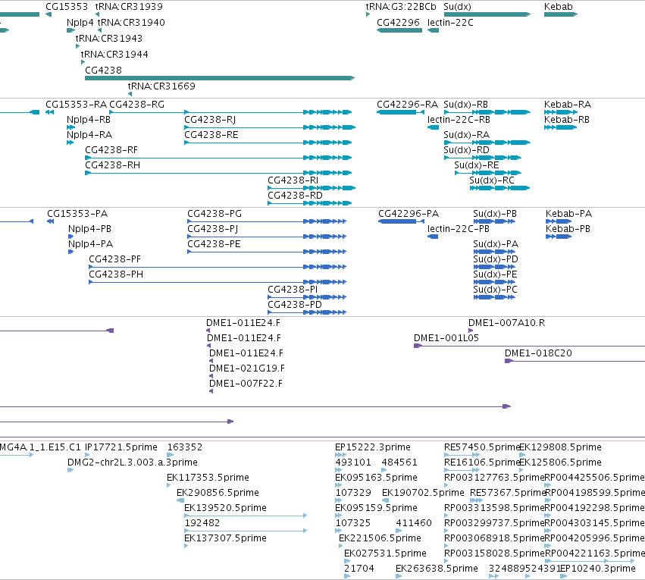Image resolution: width=645 pixels, height=580 pixels.
Task: Select the tRNA:CR31669 label
Action: [161, 86]
